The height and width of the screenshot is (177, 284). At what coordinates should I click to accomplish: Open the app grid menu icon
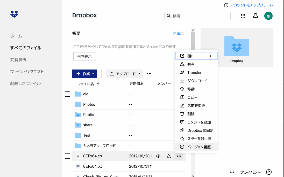[x=243, y=16]
